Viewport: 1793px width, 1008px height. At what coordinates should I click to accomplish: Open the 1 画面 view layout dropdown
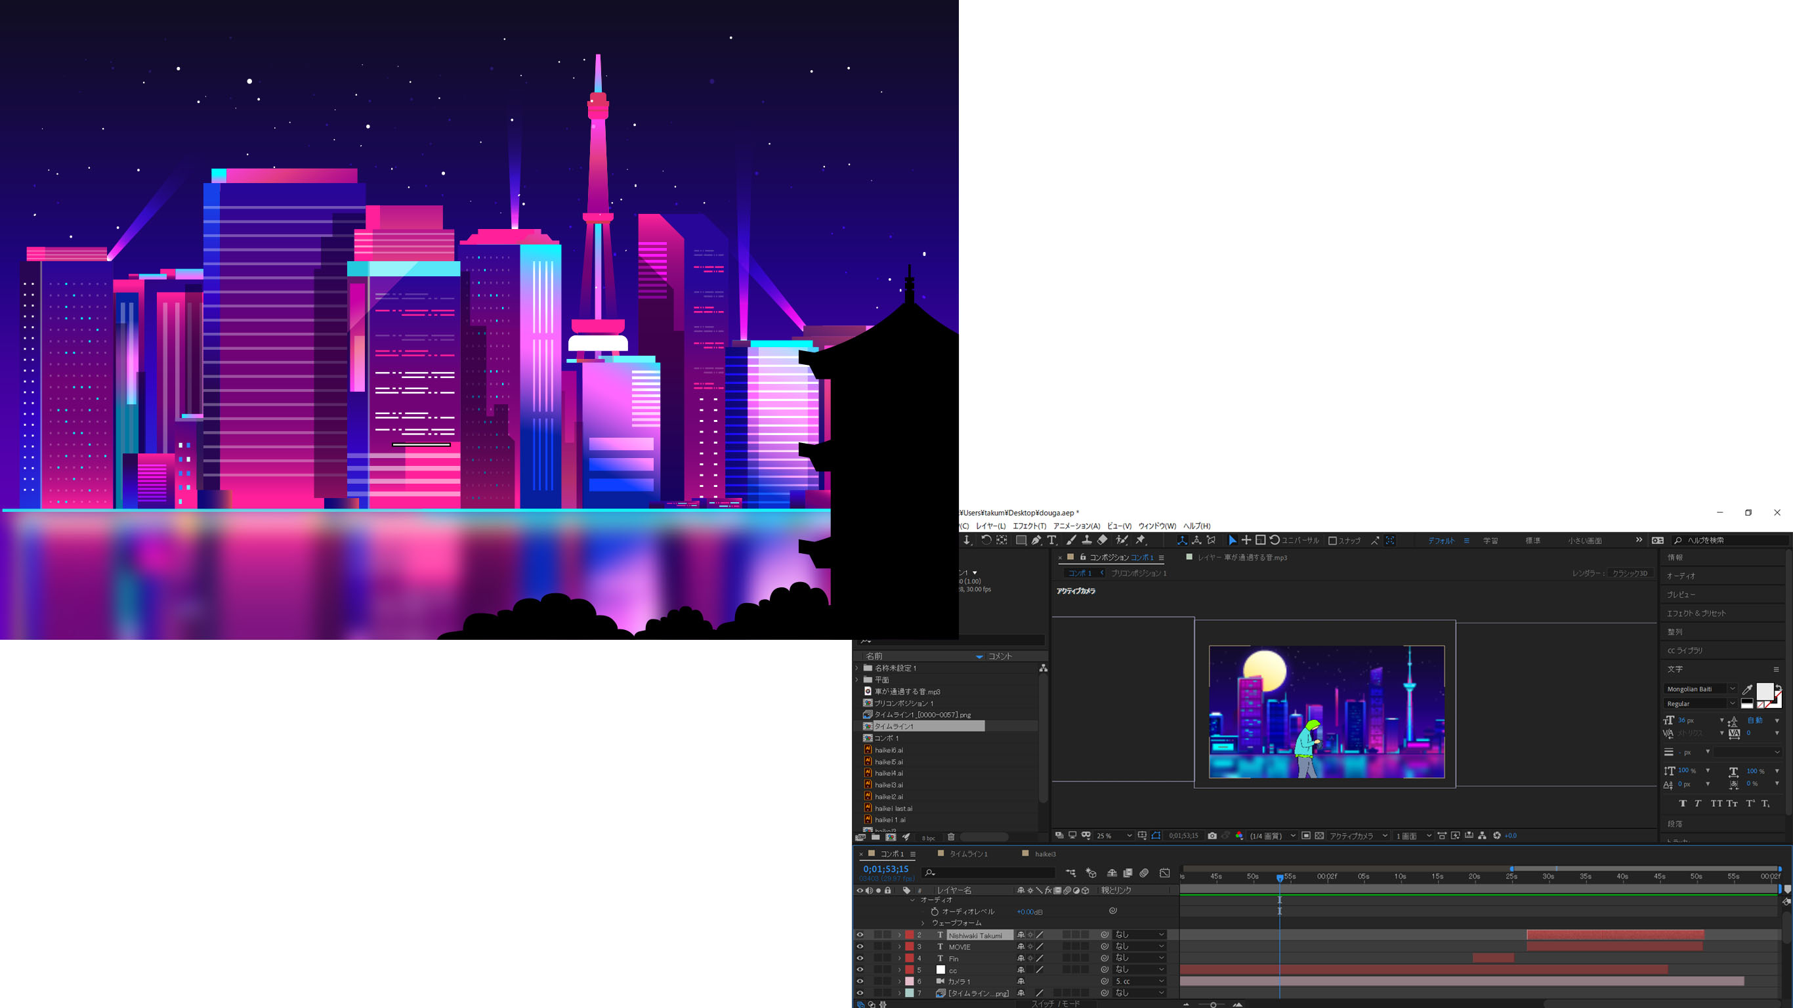click(x=1414, y=836)
